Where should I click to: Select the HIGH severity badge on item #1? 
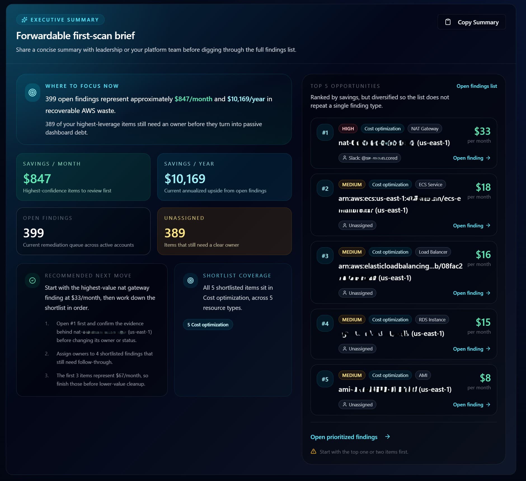click(x=348, y=129)
